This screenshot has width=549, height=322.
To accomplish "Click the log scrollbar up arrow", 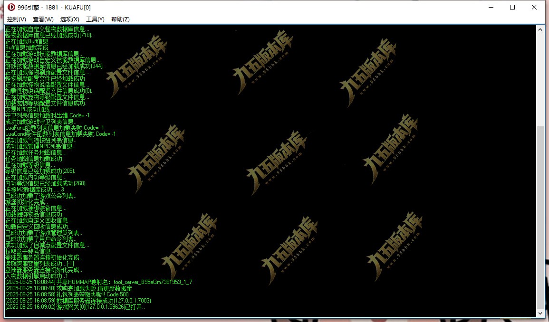I will tap(540, 29).
